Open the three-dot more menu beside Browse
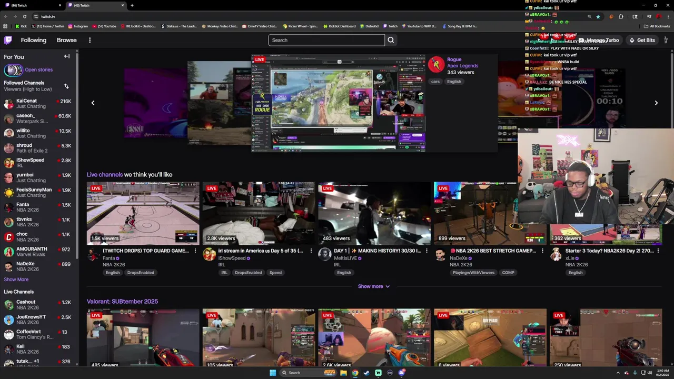 click(90, 40)
